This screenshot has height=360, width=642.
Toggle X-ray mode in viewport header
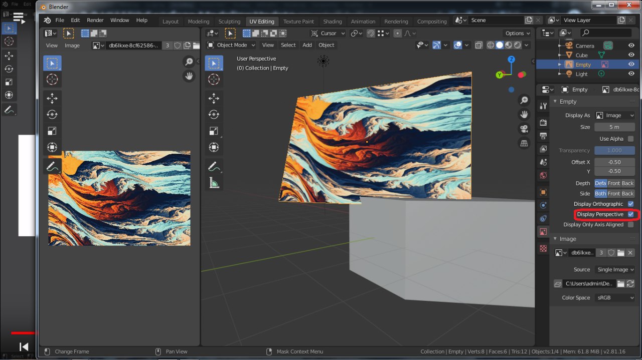click(479, 45)
